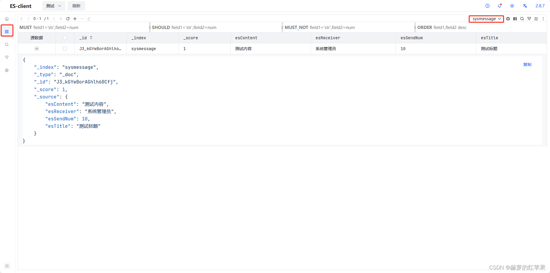This screenshot has width=550, height=273.
Task: Open the data browse grid icon
Action: [7, 31]
